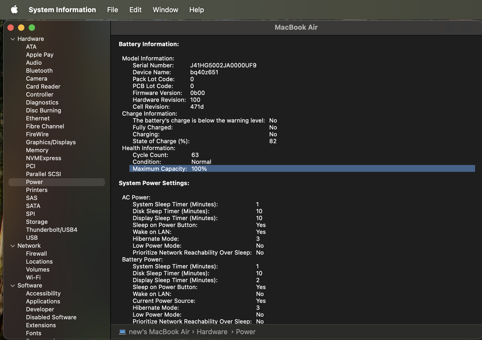Screen dimensions: 482x340
Task: Select Memory in the sidebar
Action: click(x=37, y=150)
